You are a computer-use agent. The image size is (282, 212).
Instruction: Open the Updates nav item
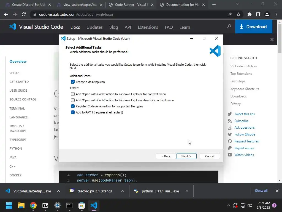coord(95,27)
